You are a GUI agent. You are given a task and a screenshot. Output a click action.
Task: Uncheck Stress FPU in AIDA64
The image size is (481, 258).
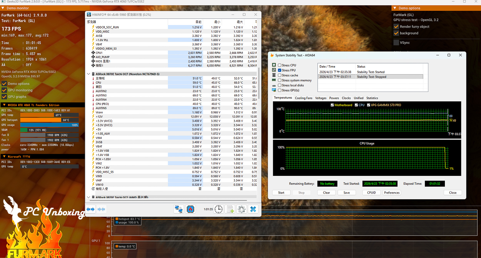[x=280, y=70]
